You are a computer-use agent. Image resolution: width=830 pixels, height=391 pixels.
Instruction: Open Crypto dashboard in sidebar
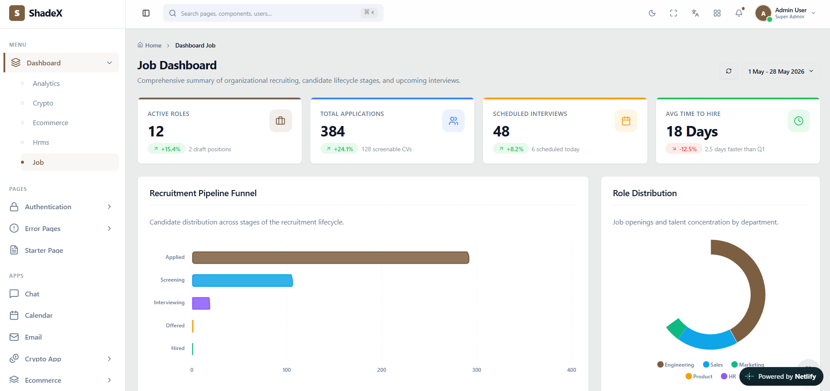[x=43, y=103]
